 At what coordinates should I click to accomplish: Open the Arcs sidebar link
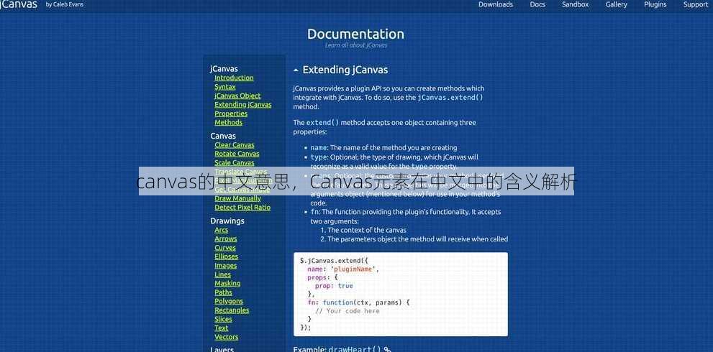(x=222, y=230)
